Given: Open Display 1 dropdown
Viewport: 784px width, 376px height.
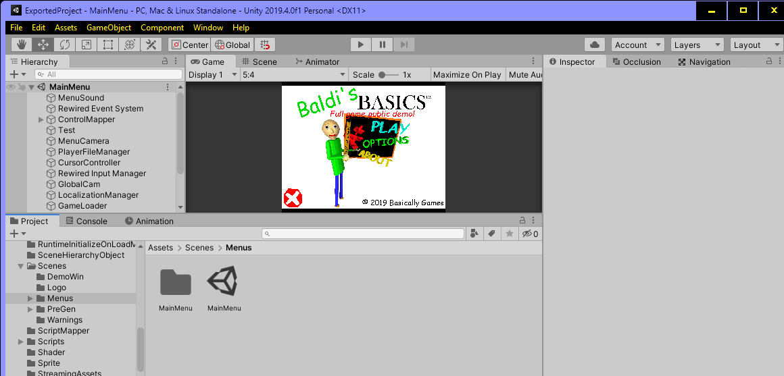Looking at the screenshot, I should [213, 74].
